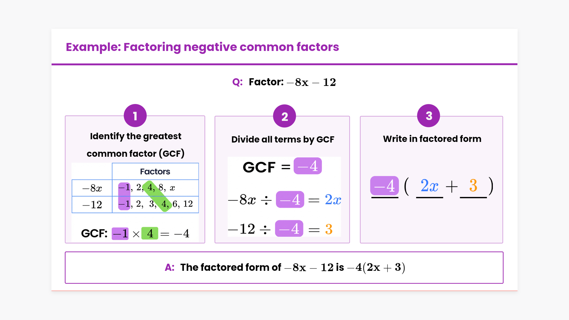
Task: Select the −12 row label in the table
Action: [92, 204]
